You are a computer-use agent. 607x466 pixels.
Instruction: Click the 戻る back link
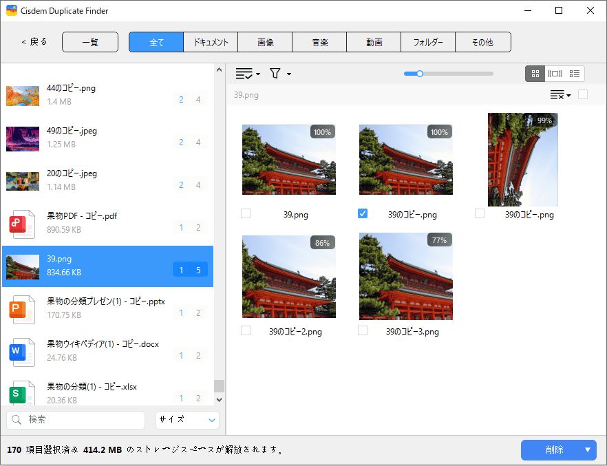tap(34, 42)
